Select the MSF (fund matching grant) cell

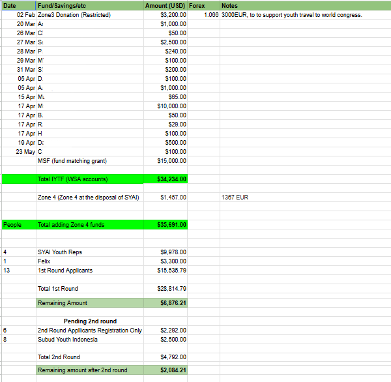coord(90,161)
